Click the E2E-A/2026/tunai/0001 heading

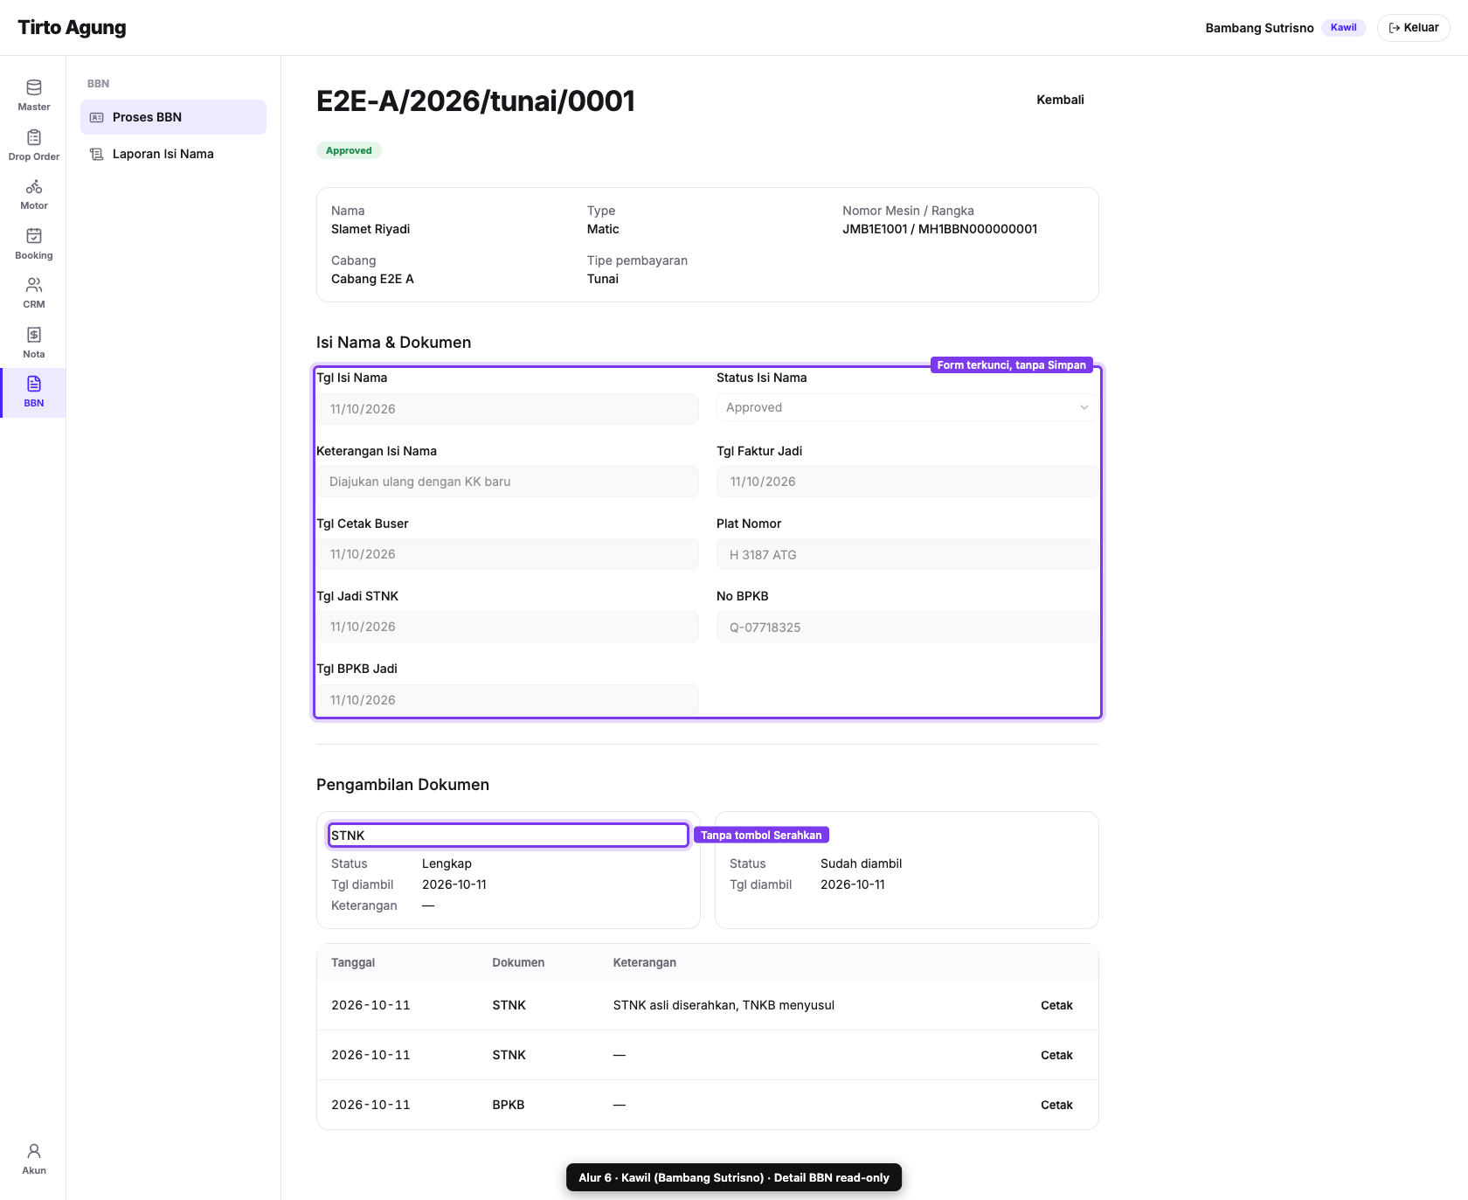point(475,101)
